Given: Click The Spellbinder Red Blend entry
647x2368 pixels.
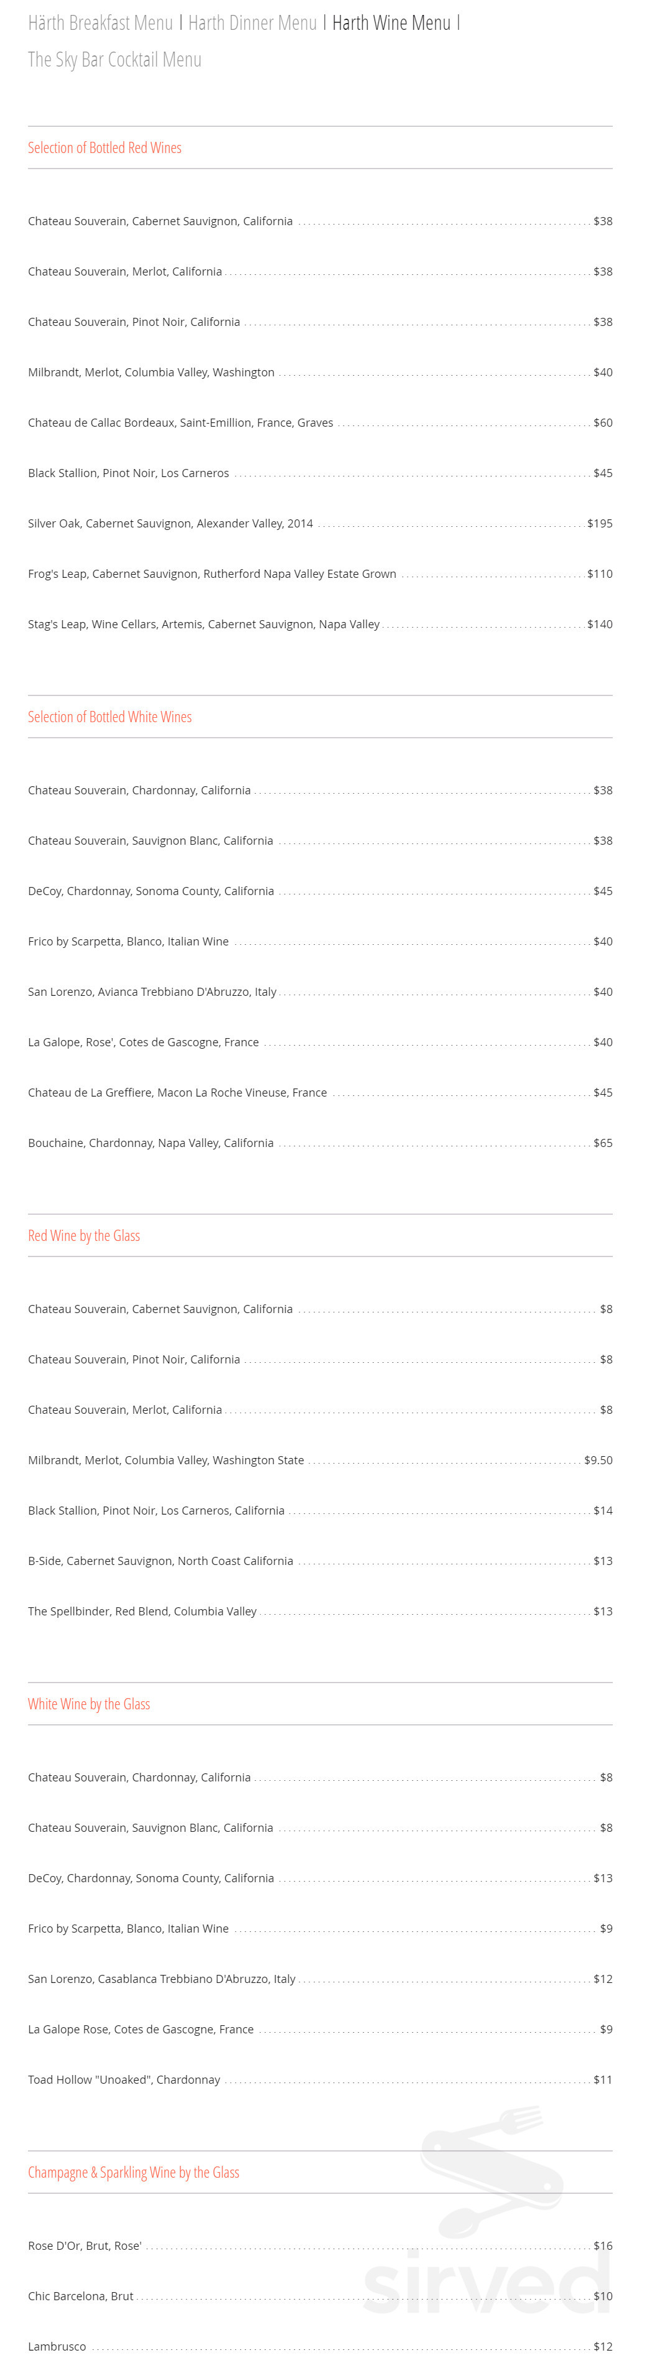Looking at the screenshot, I should [x=142, y=1610].
